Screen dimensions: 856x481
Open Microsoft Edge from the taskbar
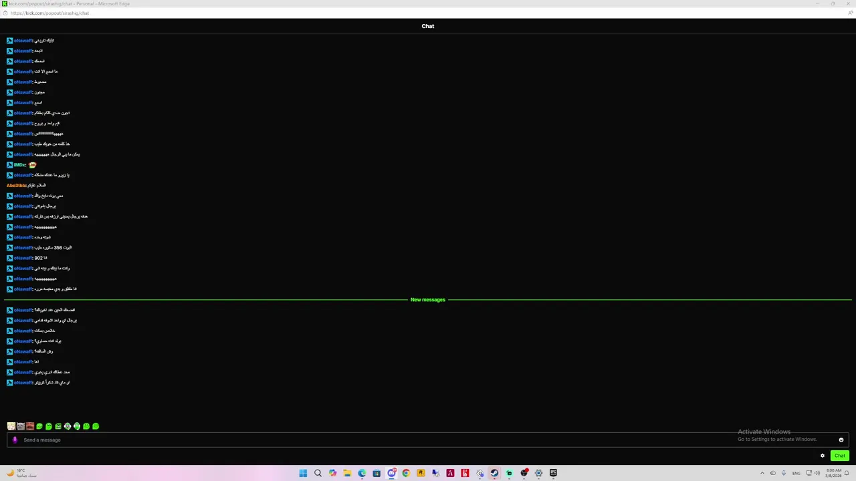tap(362, 473)
